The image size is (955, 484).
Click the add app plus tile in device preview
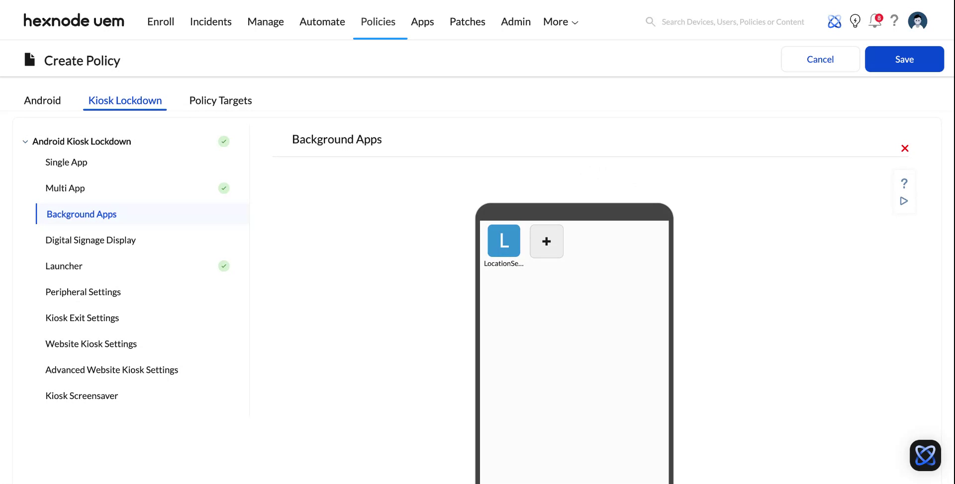(x=546, y=241)
